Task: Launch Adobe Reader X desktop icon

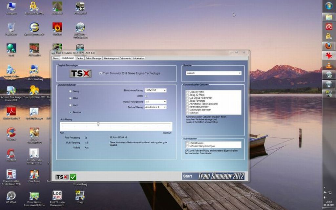Action: point(11,114)
